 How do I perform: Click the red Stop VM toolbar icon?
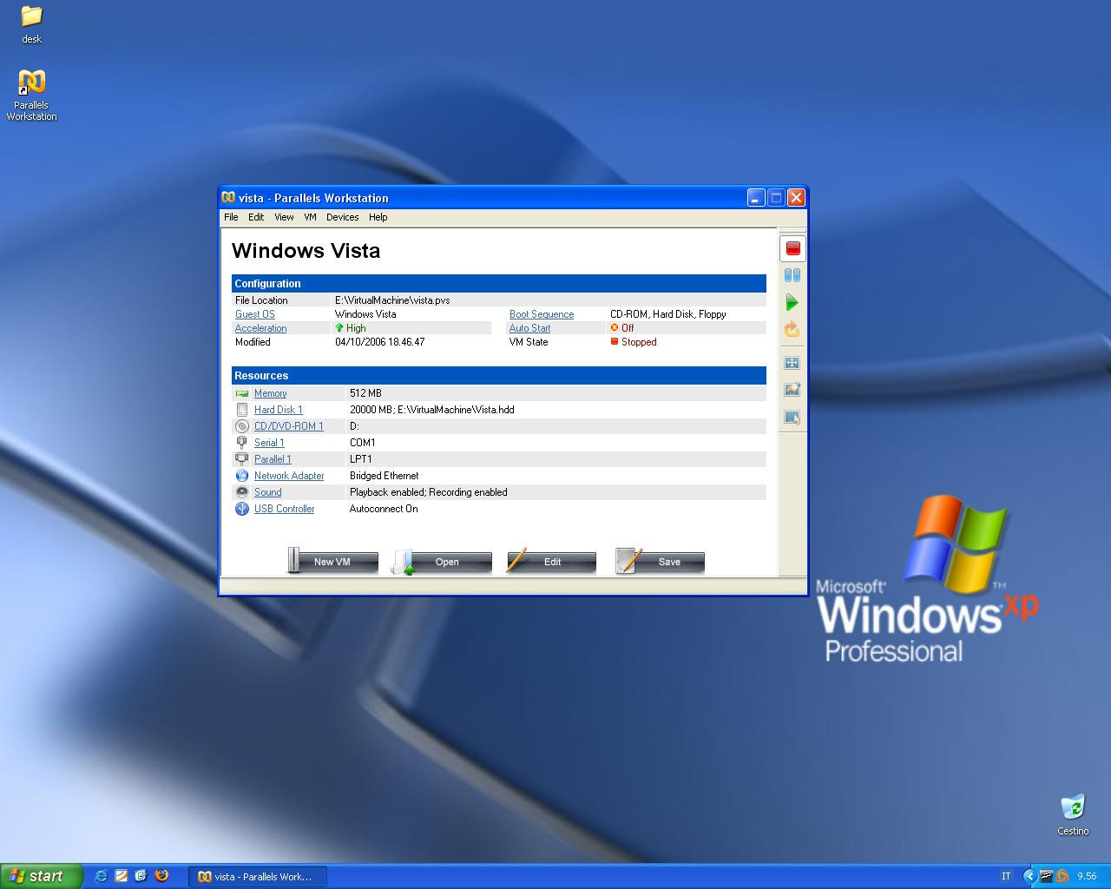pyautogui.click(x=792, y=249)
